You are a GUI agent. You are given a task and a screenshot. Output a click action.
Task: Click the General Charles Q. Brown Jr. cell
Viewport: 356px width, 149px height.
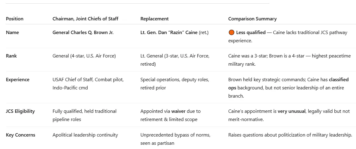coord(83,33)
